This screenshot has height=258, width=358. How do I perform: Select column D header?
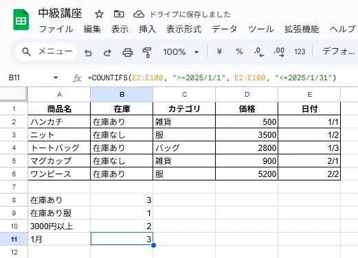click(x=247, y=94)
